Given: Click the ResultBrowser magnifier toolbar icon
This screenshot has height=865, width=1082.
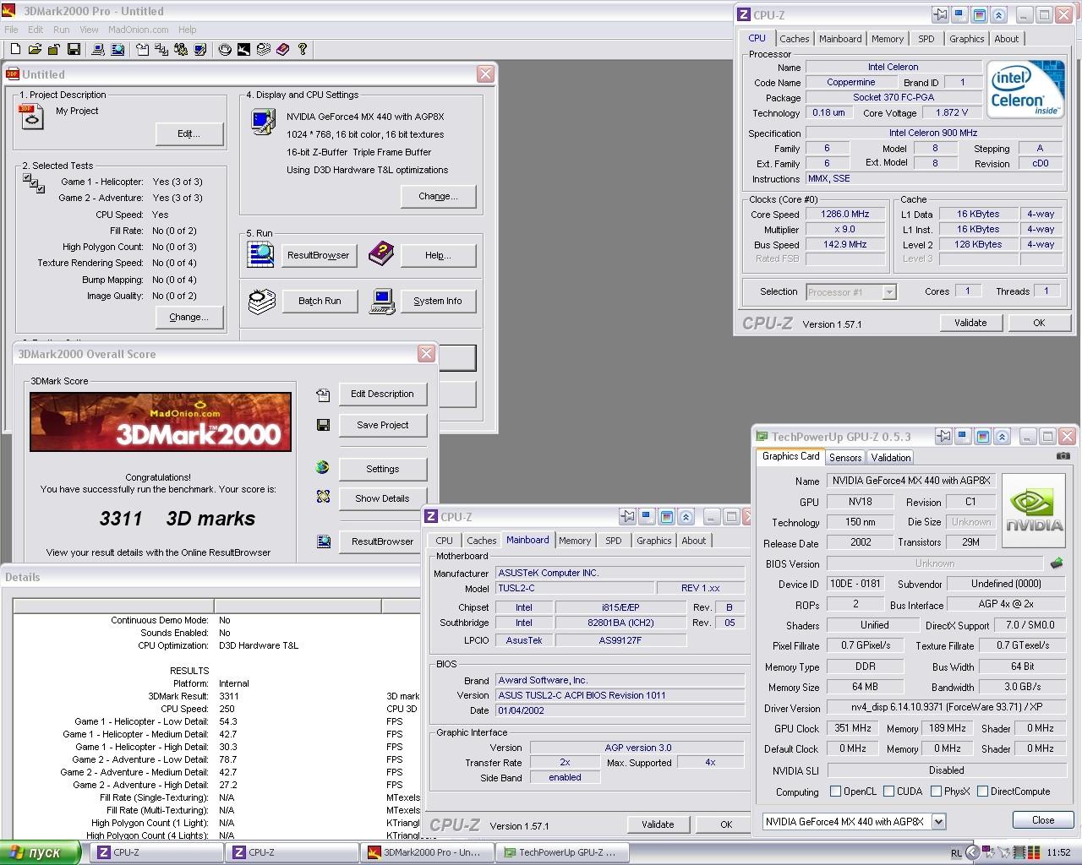Looking at the screenshot, I should [117, 50].
